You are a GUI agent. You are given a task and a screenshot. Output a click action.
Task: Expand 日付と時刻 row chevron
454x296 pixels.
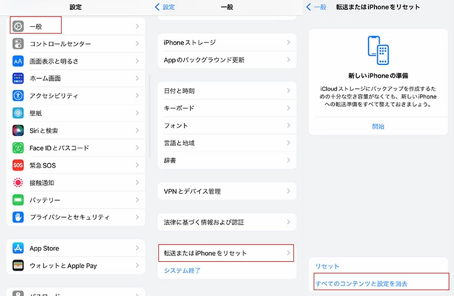(x=288, y=91)
